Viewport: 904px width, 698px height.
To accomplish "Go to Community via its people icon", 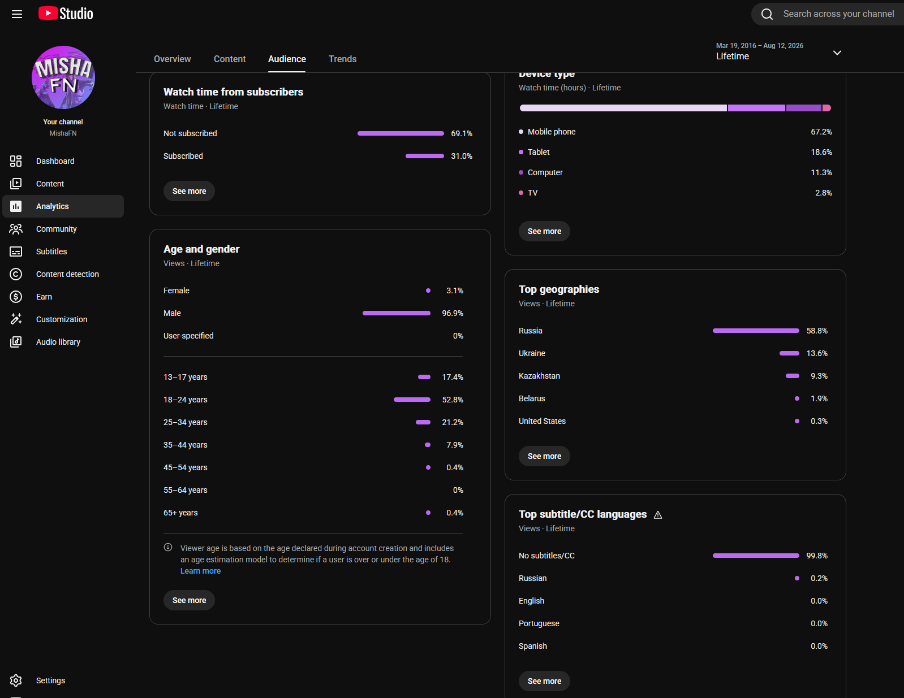I will (x=16, y=229).
